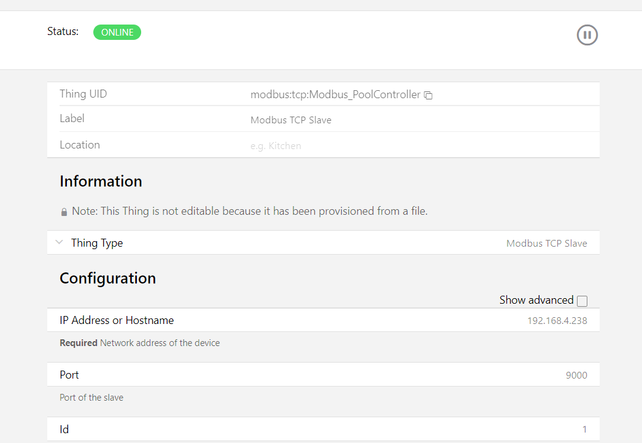This screenshot has width=642, height=443.
Task: Click the Port of the slave description
Action: 91,398
